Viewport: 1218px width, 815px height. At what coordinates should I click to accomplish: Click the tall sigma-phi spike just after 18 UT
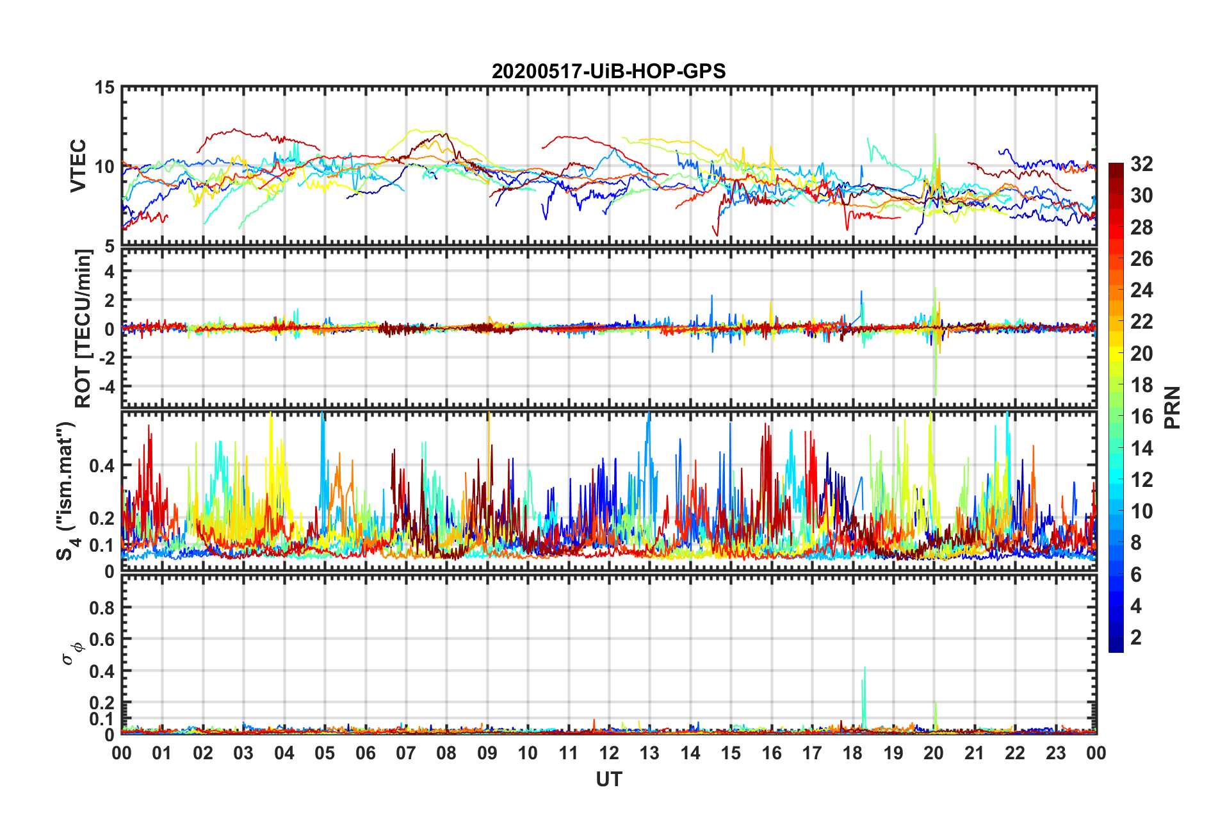(x=864, y=697)
